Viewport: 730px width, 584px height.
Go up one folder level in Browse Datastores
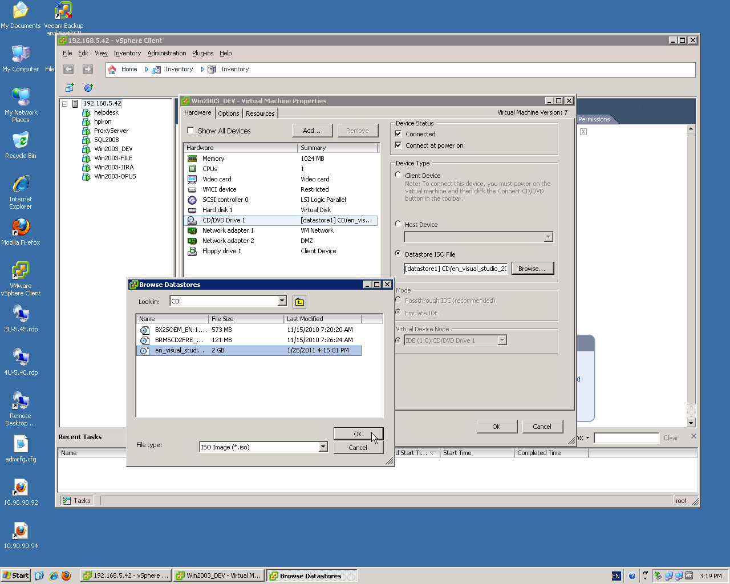pos(299,302)
